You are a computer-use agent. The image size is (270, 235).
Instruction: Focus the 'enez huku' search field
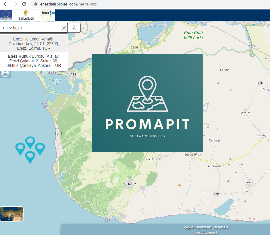pos(31,28)
